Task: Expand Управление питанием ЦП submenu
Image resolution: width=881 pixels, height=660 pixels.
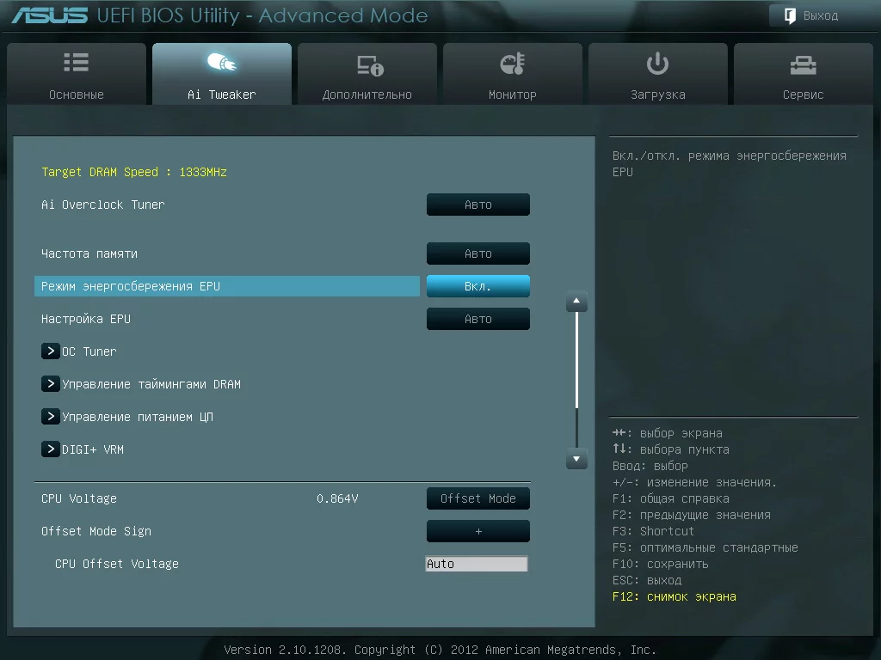Action: click(137, 417)
